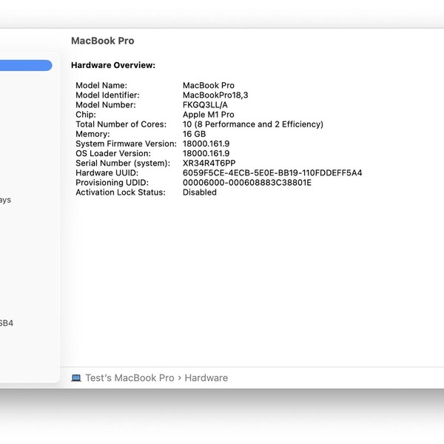
Task: Click the Model Name value MacBook Pro
Action: pos(209,85)
